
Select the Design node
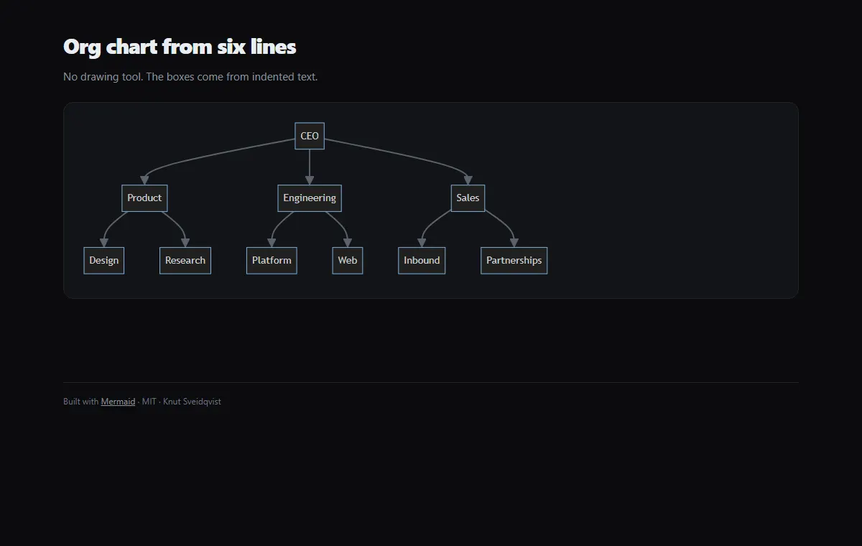click(104, 261)
